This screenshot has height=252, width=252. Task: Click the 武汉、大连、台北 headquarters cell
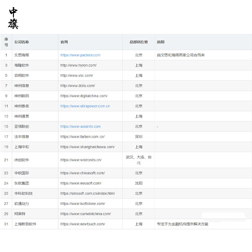[x=139, y=160]
